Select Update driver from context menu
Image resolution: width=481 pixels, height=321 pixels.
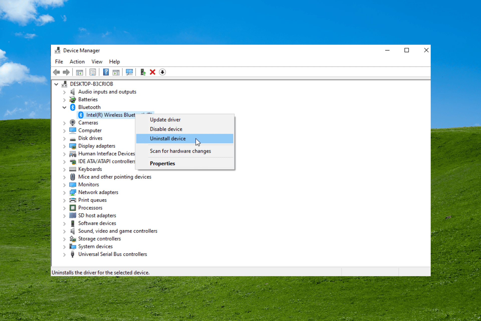[x=165, y=119]
